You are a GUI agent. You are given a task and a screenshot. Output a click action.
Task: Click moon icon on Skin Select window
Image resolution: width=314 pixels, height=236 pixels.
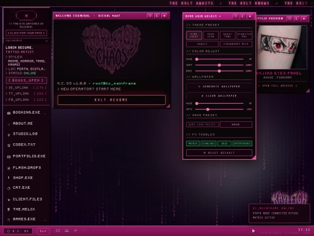[x=242, y=16]
